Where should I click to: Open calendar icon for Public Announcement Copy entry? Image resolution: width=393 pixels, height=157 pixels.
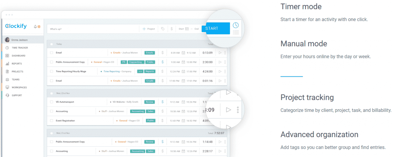[x=183, y=62]
